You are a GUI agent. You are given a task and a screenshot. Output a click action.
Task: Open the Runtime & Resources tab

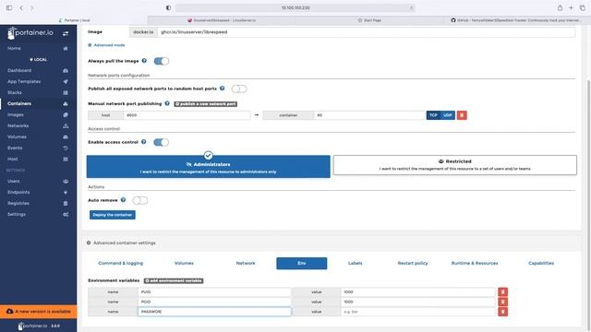(475, 263)
